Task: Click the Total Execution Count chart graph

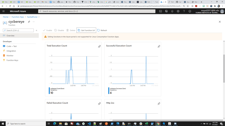Action: (x=73, y=70)
